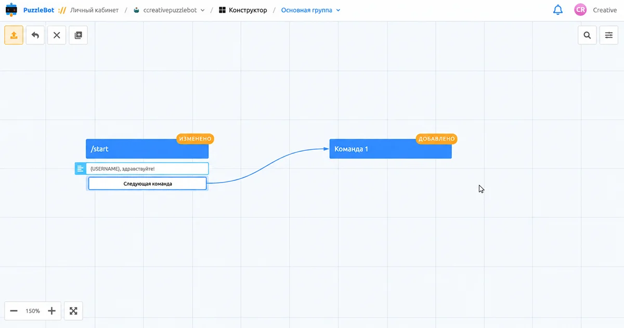Click the add new block icon
The width and height of the screenshot is (624, 328).
(x=78, y=35)
